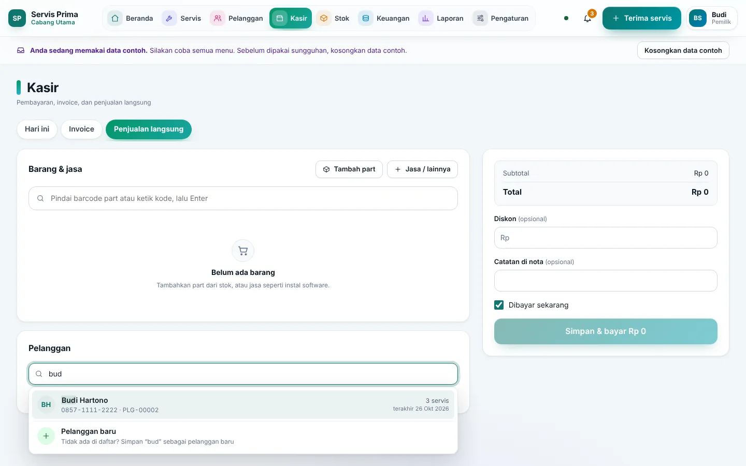Click the shopping cart empty-state icon
Screen dimensions: 746x466
[x=243, y=251]
